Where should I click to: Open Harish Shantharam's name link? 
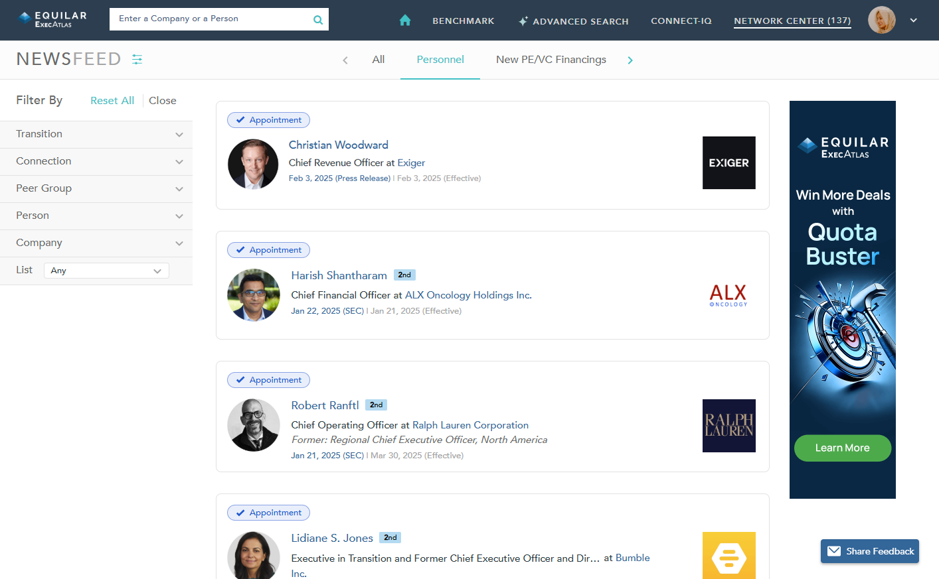[339, 275]
